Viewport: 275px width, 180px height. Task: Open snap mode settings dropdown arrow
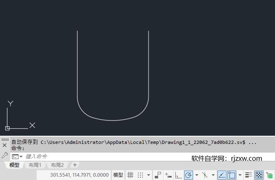(149, 175)
